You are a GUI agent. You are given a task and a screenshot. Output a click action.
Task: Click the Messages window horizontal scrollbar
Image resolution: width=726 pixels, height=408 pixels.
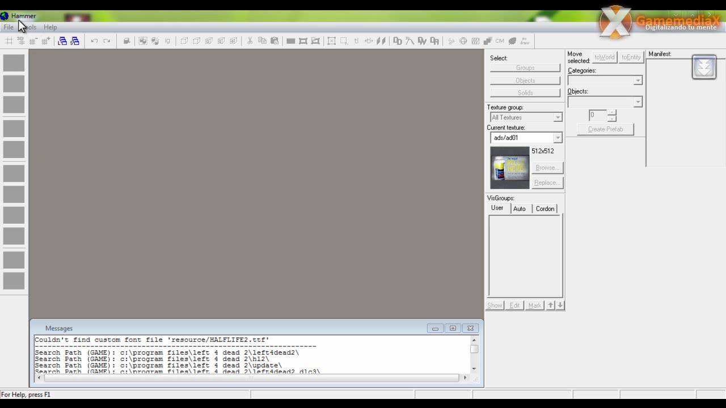click(251, 377)
